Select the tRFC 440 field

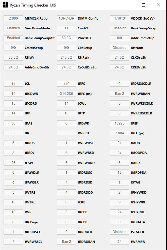[66, 84]
